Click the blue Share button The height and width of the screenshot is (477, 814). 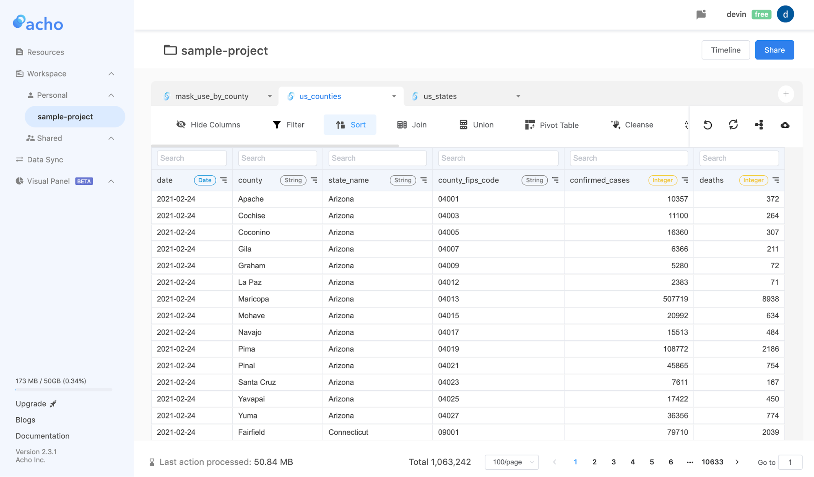[774, 50]
